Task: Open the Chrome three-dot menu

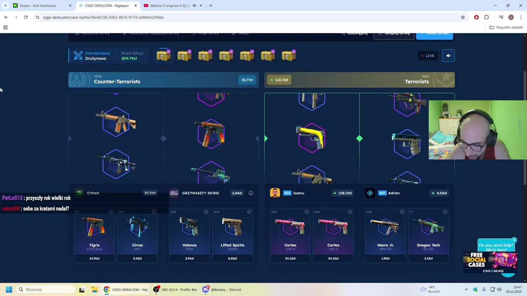Action: point(521,17)
